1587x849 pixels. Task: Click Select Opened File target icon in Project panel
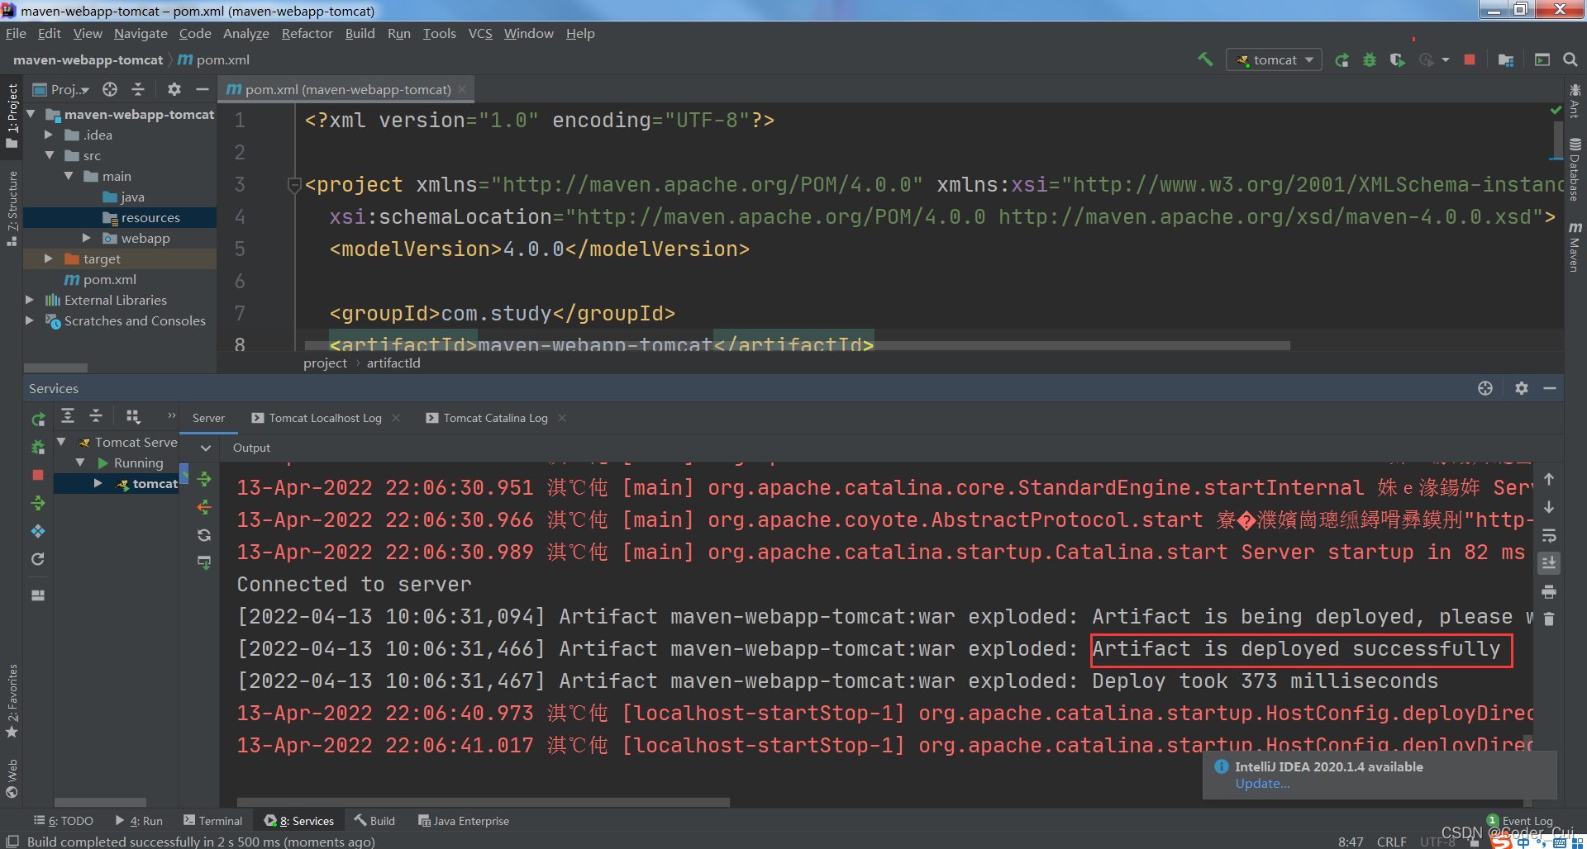point(110,89)
